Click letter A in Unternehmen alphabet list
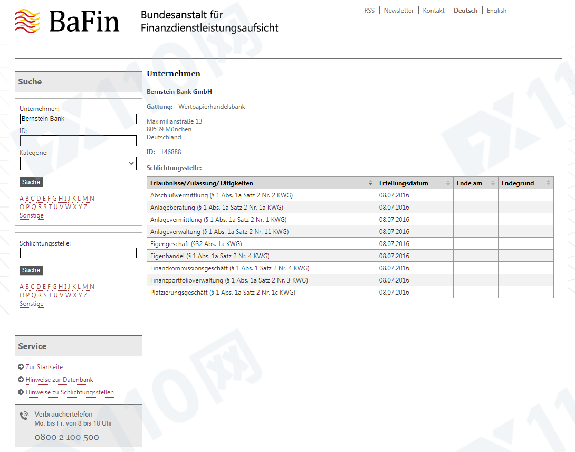Image resolution: width=575 pixels, height=452 pixels. (22, 199)
